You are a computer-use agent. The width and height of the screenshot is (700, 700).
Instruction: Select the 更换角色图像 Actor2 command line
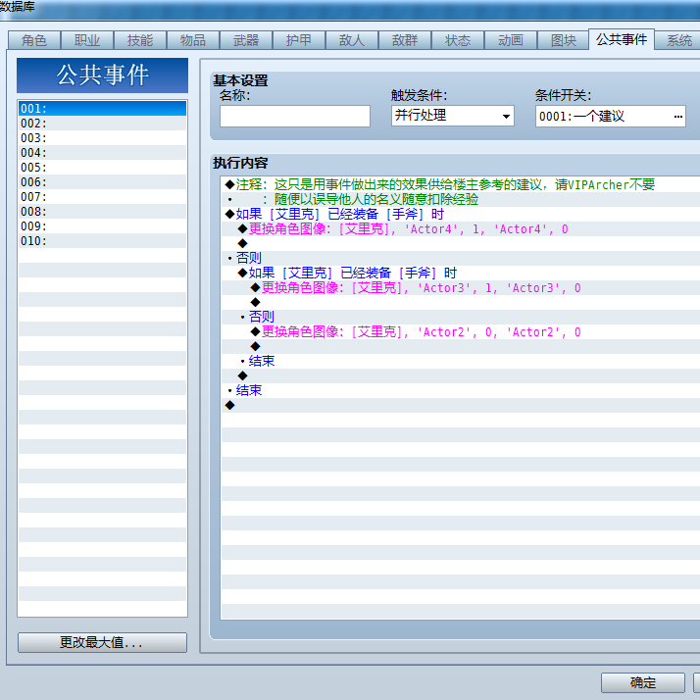pos(461,331)
